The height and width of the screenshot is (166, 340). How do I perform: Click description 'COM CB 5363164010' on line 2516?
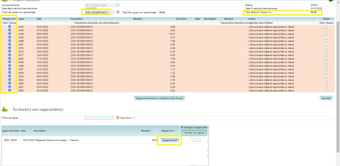[x=82, y=73]
